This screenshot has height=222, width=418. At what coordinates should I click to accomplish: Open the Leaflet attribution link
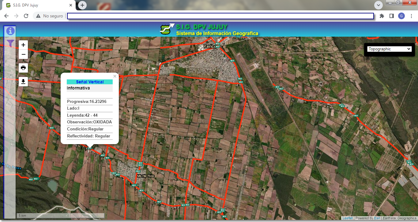tap(348, 218)
